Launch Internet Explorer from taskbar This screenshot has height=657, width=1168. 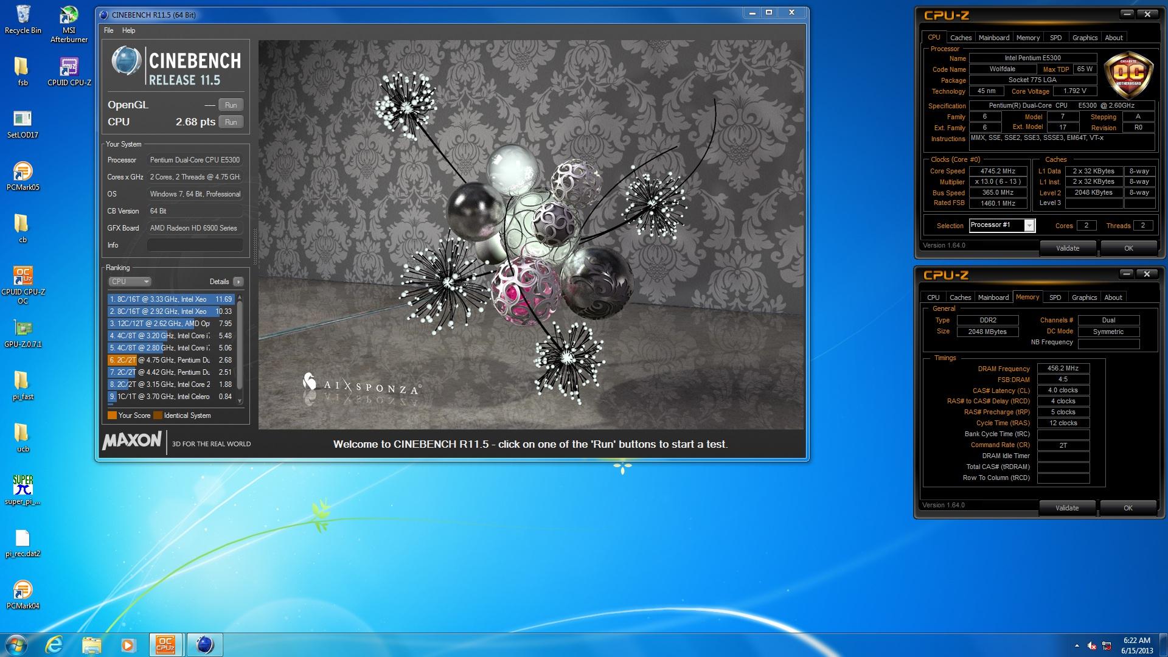[x=54, y=645]
